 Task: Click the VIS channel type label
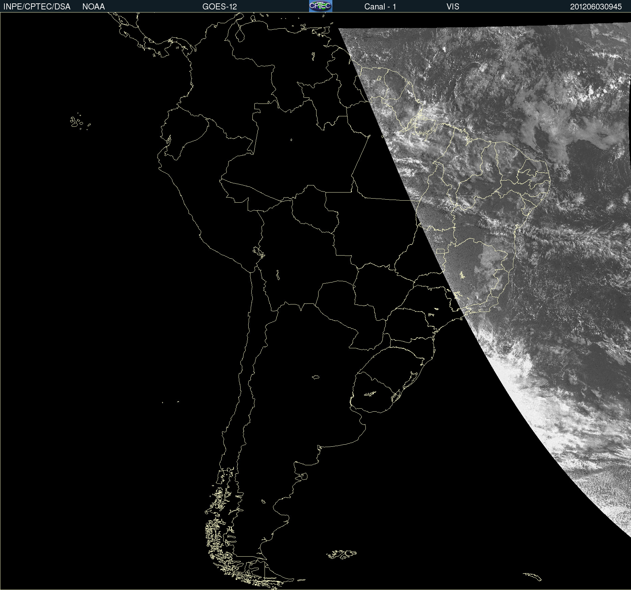pyautogui.click(x=452, y=7)
